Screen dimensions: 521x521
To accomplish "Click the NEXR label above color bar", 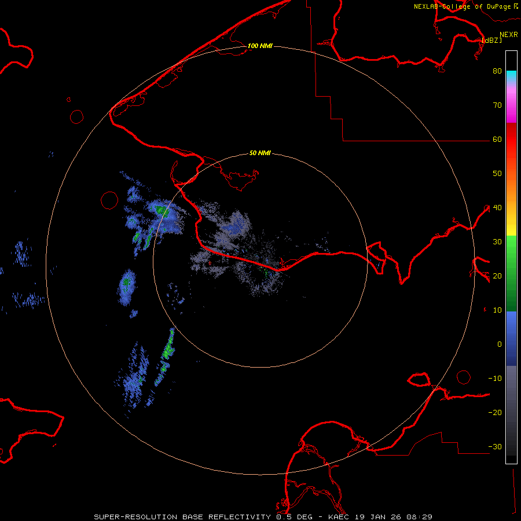I will [x=509, y=35].
